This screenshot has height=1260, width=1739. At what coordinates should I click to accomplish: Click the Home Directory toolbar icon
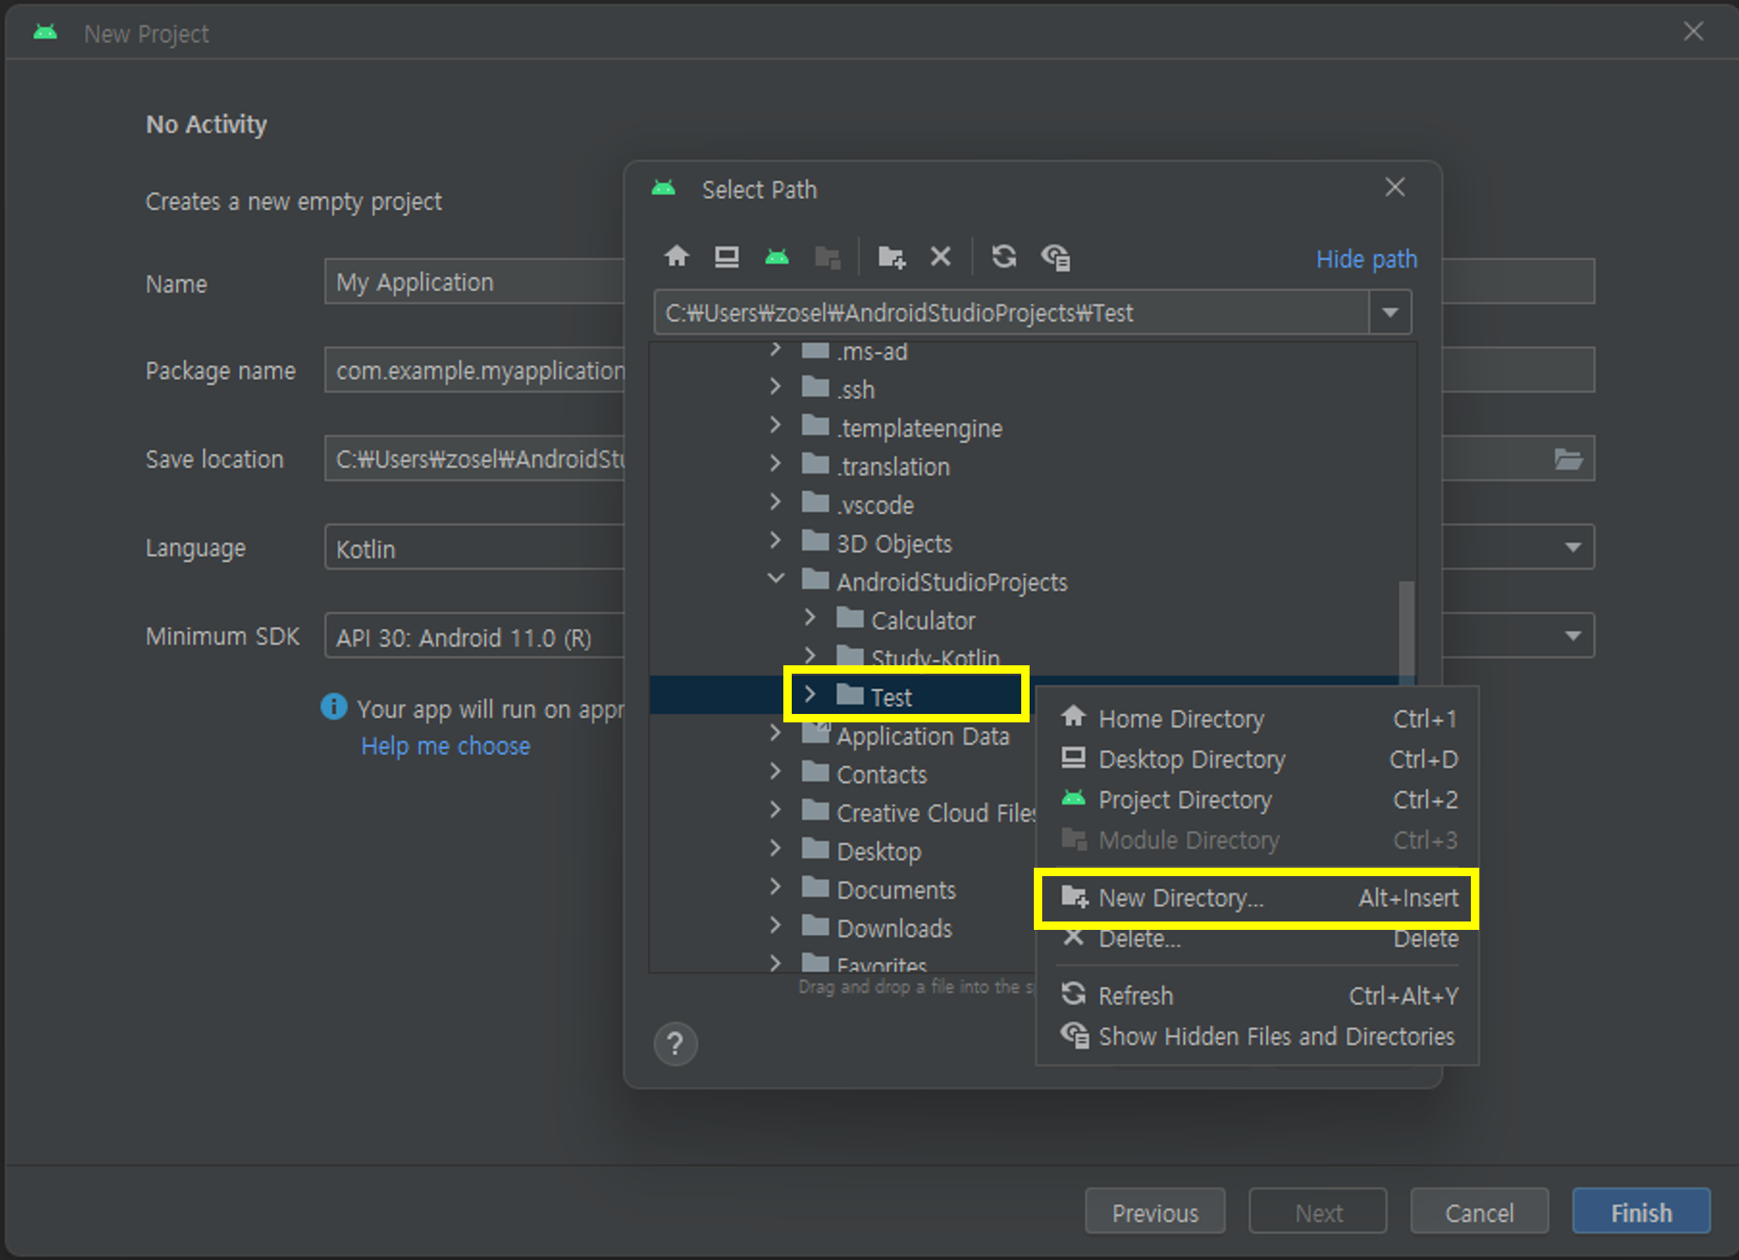[677, 256]
